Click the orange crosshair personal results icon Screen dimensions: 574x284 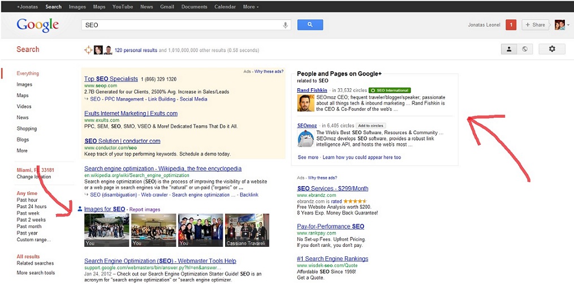[88, 50]
